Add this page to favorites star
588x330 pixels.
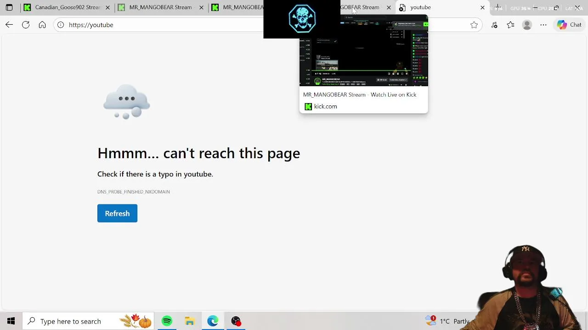[x=474, y=25]
